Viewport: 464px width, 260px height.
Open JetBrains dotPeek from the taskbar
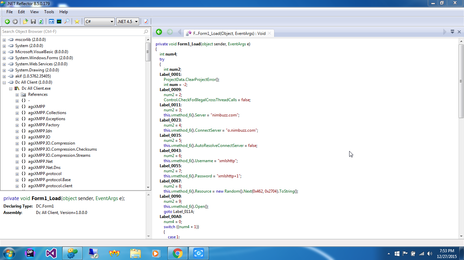coord(30,253)
